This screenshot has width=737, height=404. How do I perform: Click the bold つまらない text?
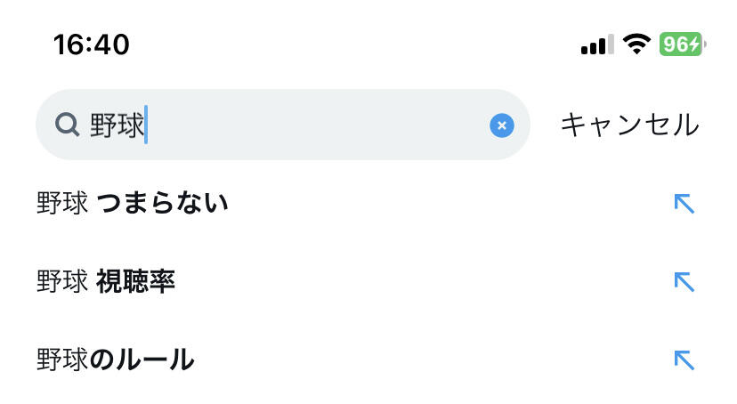coord(162,204)
